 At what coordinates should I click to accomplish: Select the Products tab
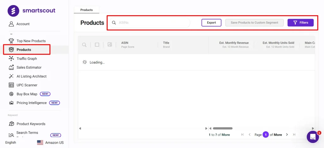[87, 10]
